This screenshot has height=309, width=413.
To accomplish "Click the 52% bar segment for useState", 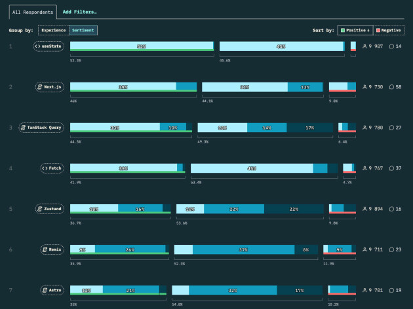I will (142, 46).
